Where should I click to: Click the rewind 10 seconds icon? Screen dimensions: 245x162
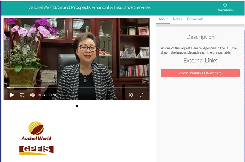(x=22, y=95)
